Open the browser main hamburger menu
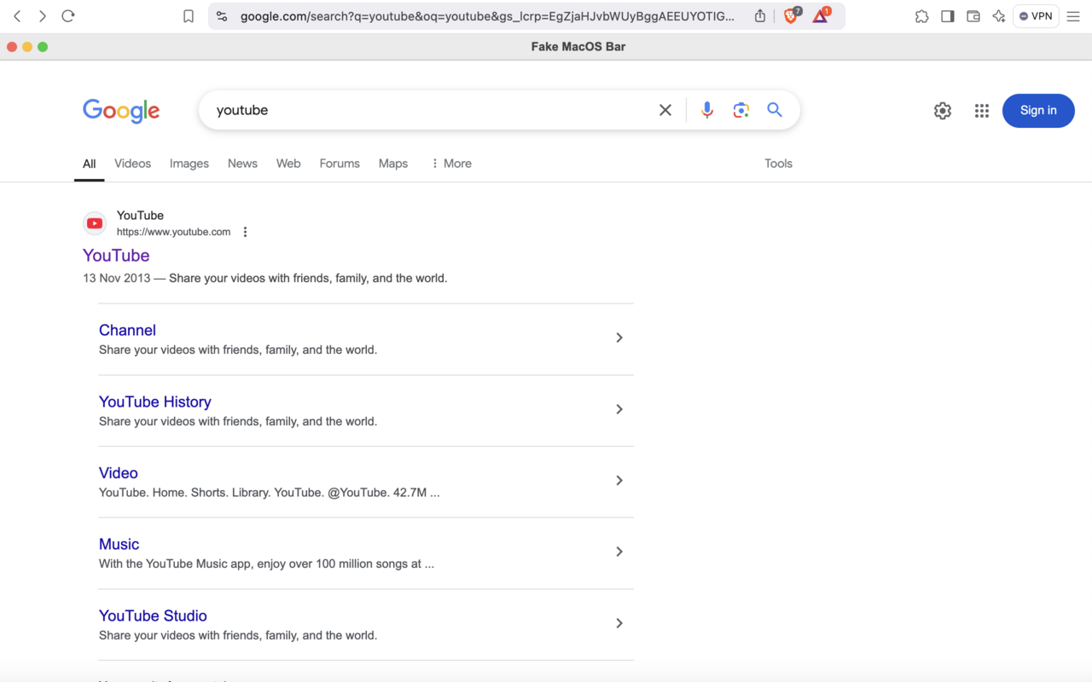Image resolution: width=1092 pixels, height=682 pixels. 1073,16
